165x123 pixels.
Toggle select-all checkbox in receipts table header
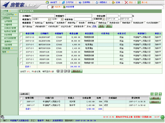(21, 34)
